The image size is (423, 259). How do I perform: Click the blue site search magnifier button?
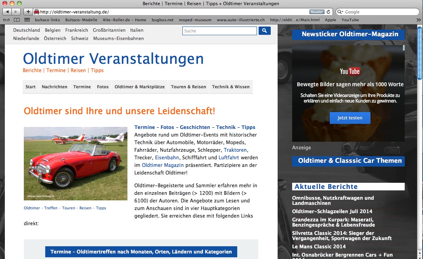click(265, 31)
